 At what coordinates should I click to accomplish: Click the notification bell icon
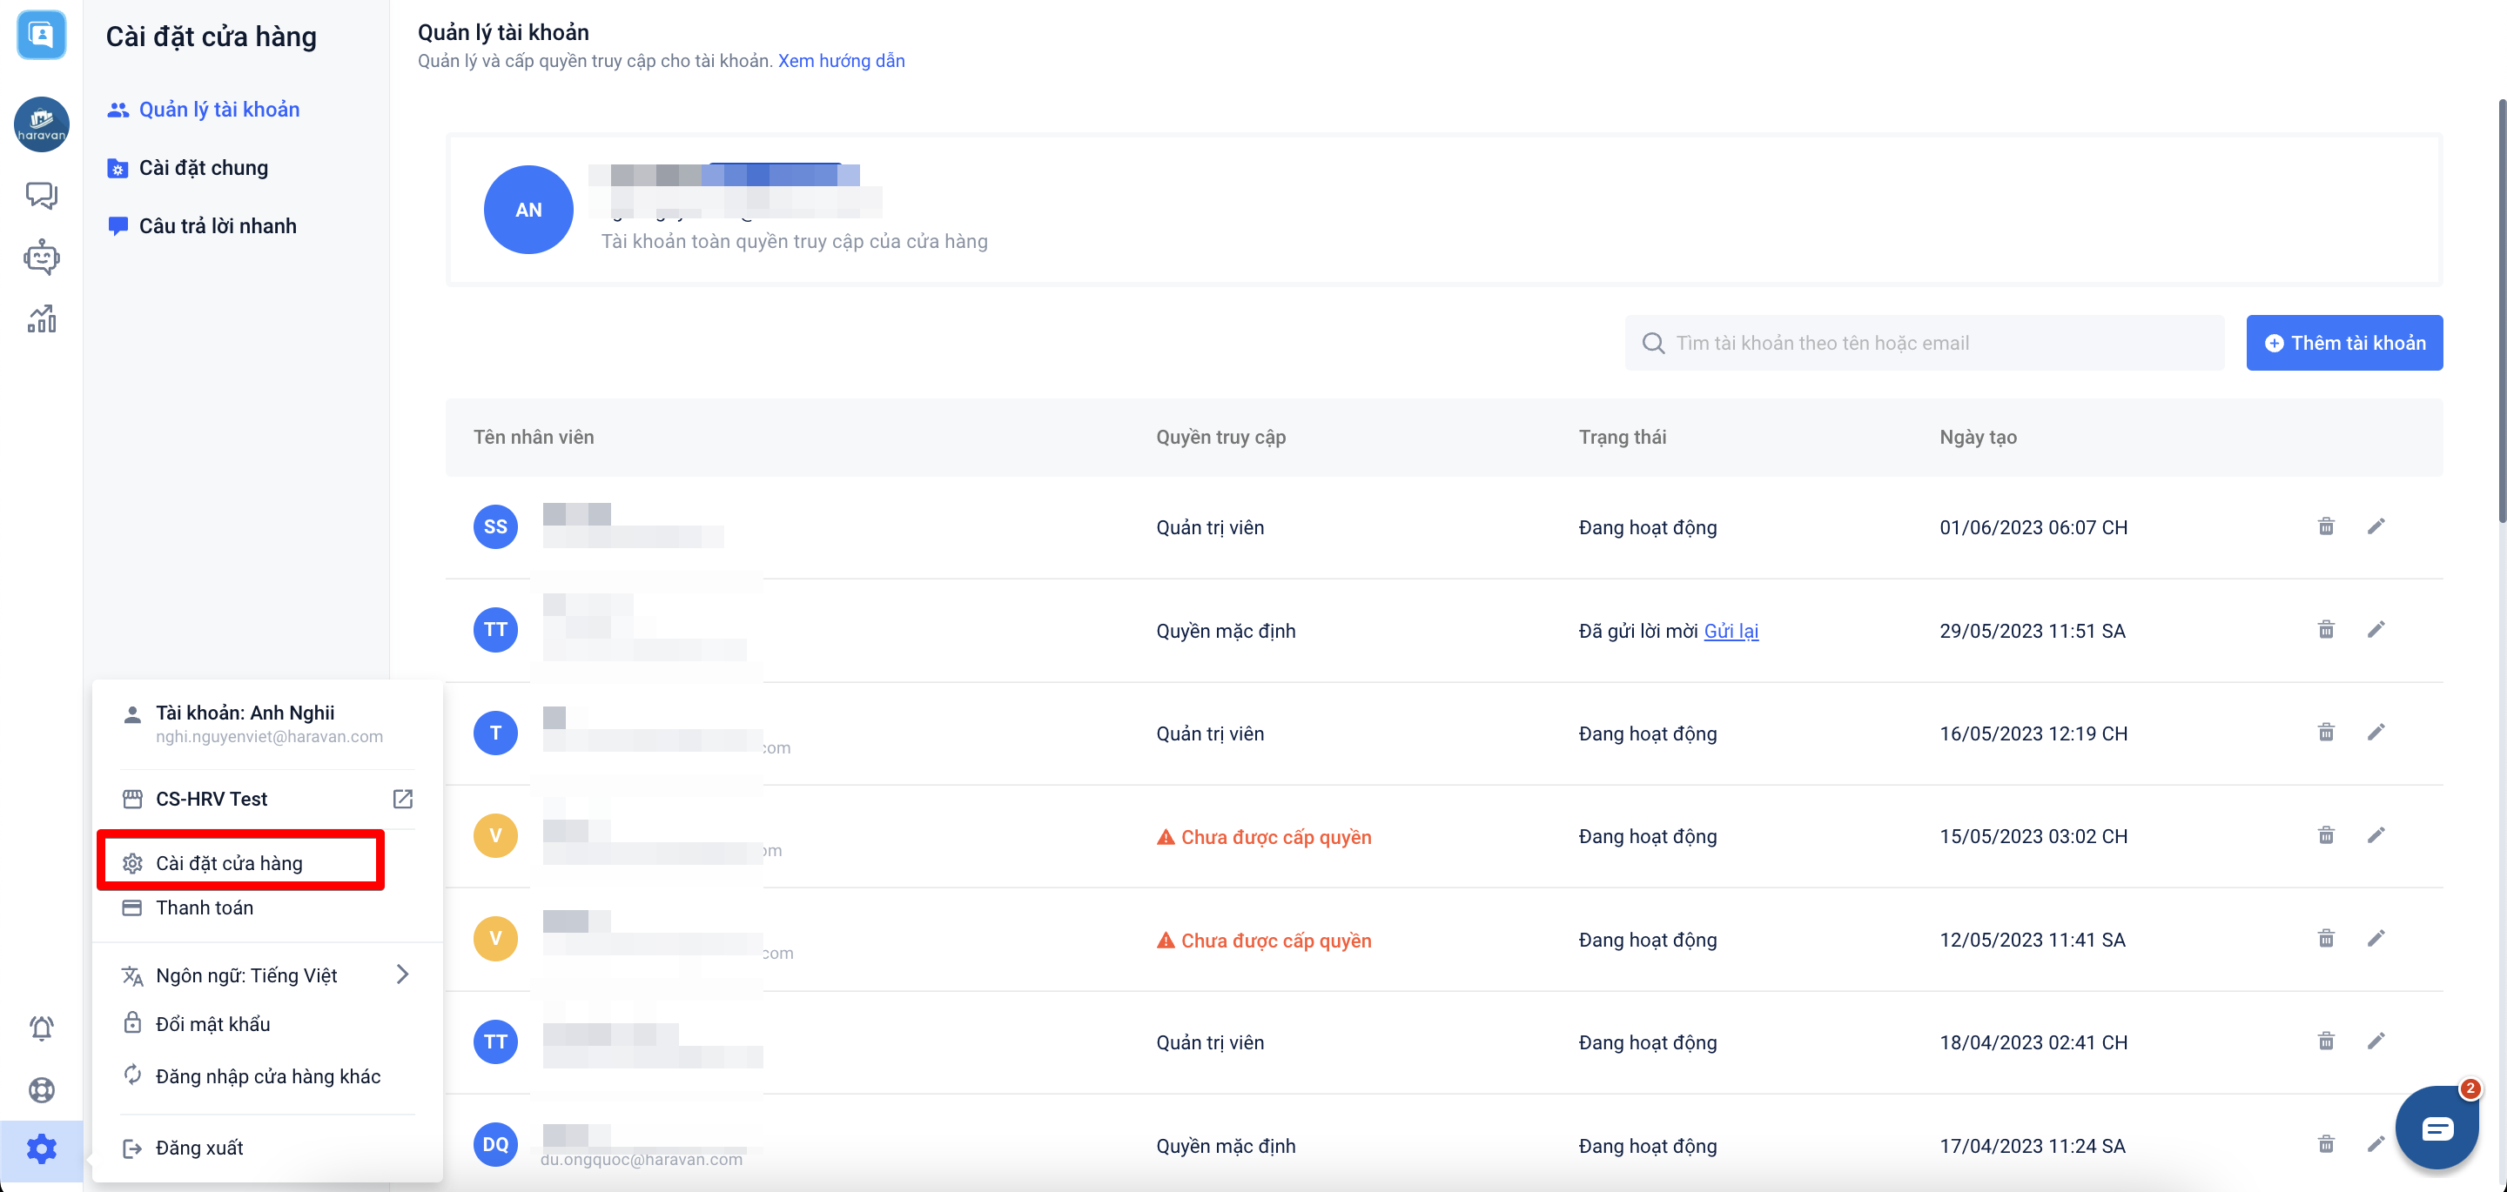[41, 1028]
